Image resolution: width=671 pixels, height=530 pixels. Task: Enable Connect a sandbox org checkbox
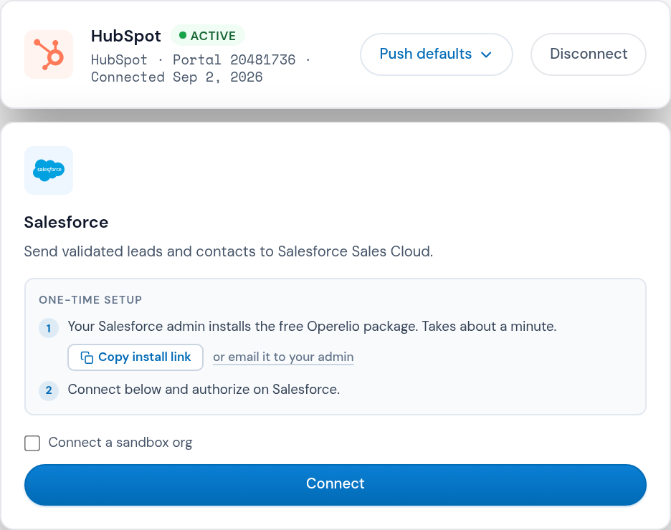tap(32, 443)
